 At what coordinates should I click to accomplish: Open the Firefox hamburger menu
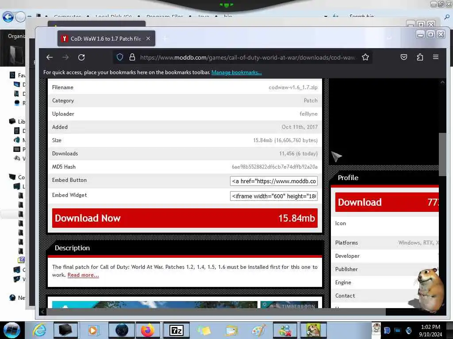[x=436, y=57]
